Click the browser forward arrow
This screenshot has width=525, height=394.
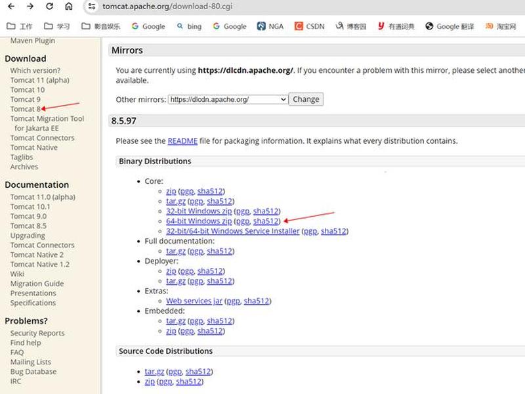pyautogui.click(x=30, y=6)
